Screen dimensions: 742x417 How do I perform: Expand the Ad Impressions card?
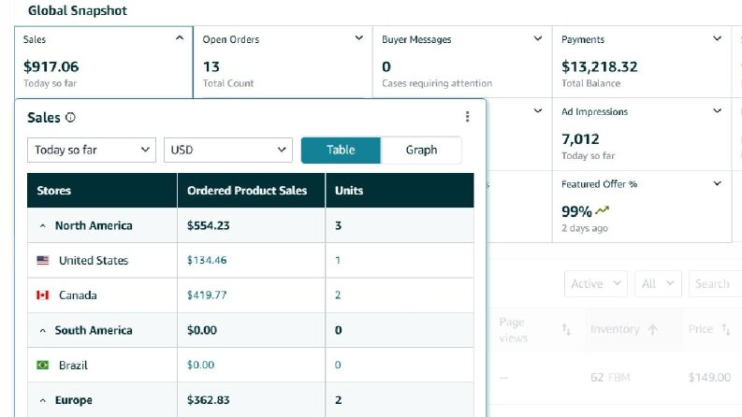click(718, 110)
